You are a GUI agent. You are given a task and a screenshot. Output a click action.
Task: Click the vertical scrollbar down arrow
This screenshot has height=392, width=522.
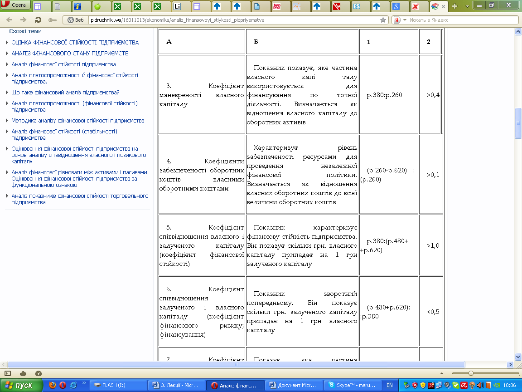click(x=518, y=357)
